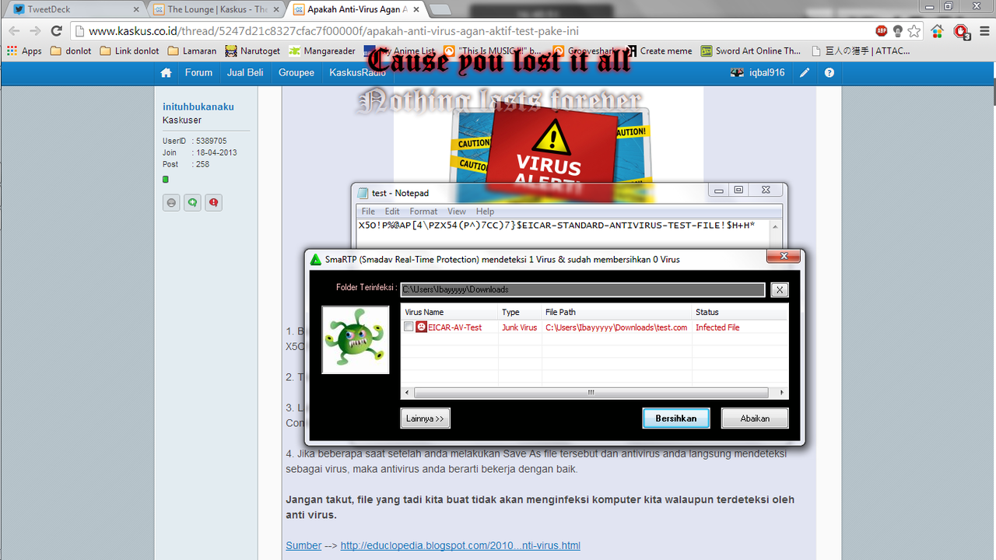
Task: Close the TweetDeck tab
Action: 135,9
